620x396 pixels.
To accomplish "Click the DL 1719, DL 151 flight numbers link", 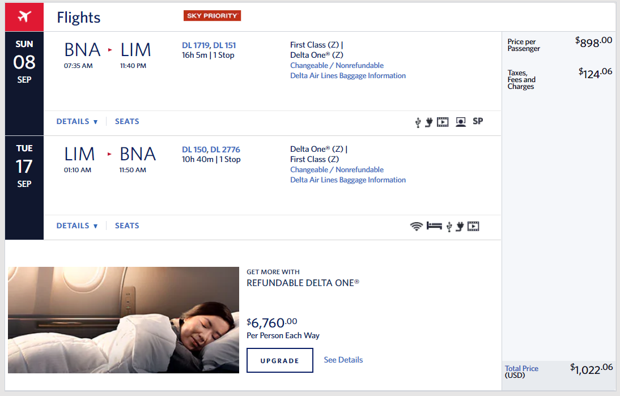I will click(x=209, y=45).
